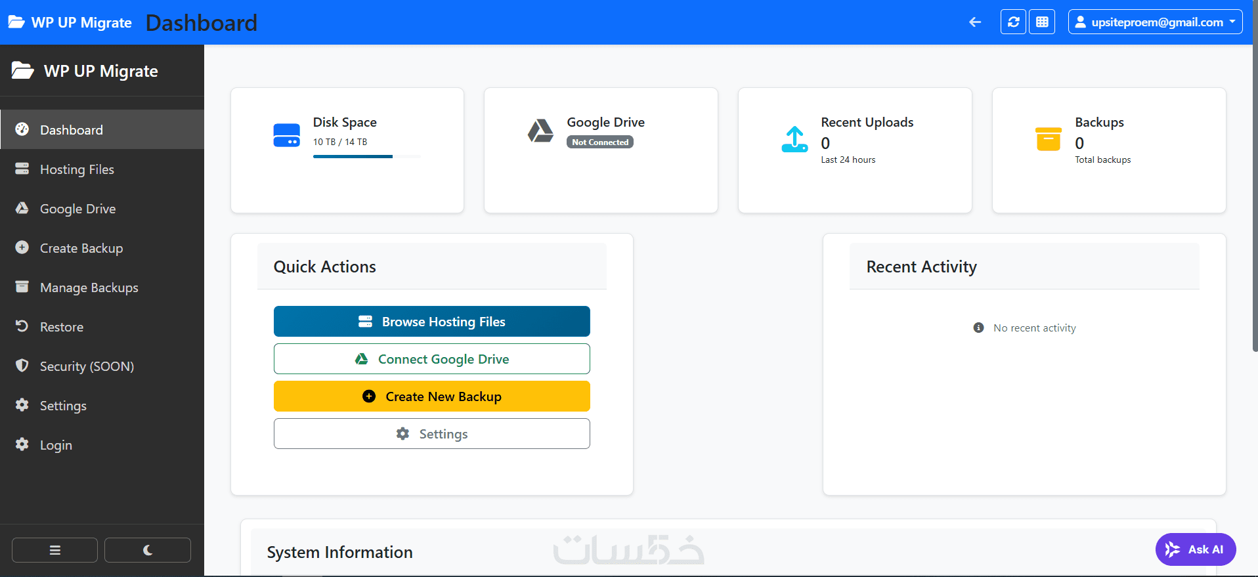
Task: Click the Not Connected badge
Action: pyautogui.click(x=600, y=142)
